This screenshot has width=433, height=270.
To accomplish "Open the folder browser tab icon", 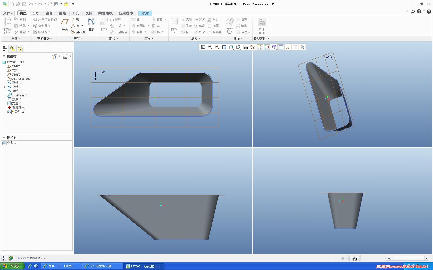I will pyautogui.click(x=12, y=49).
